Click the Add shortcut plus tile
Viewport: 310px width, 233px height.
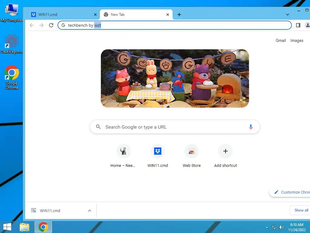pyautogui.click(x=225, y=156)
